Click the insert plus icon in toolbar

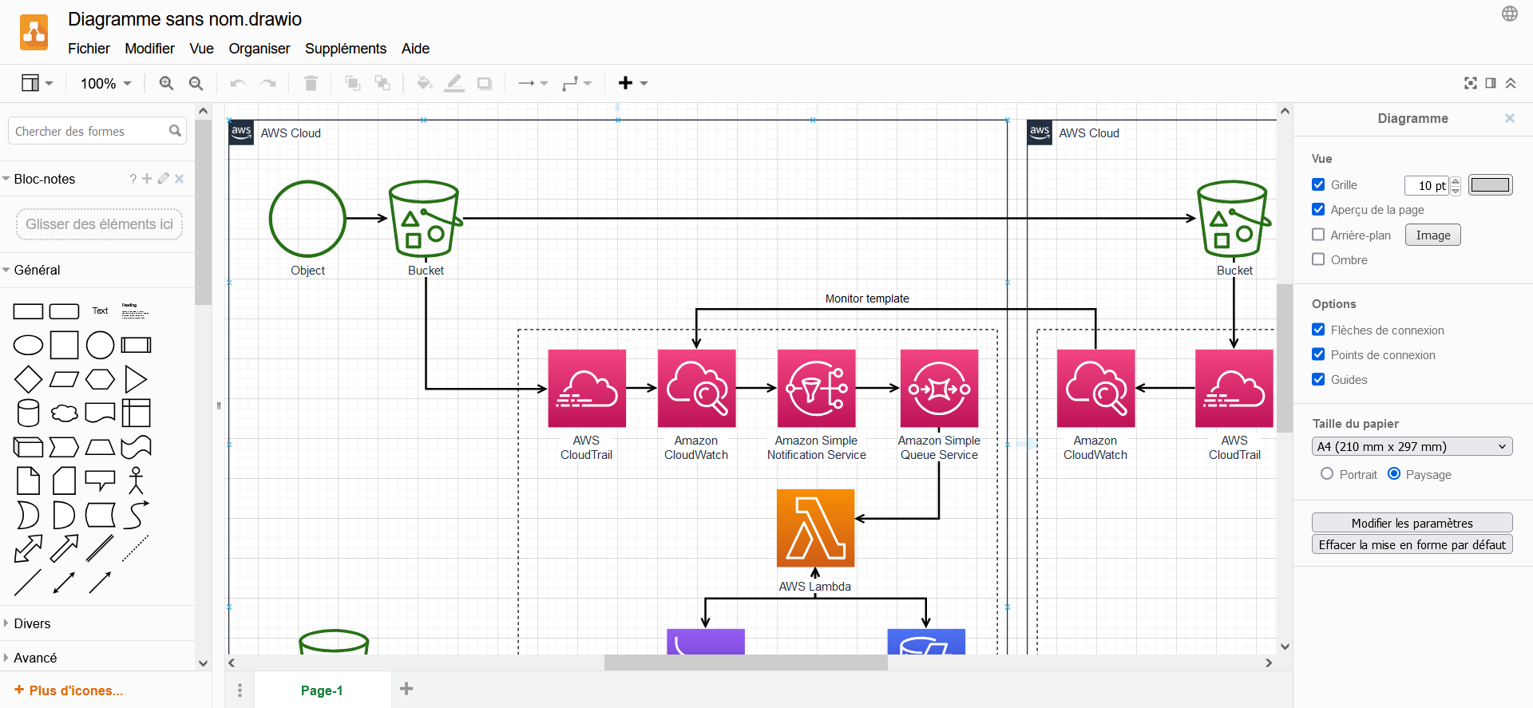[x=626, y=83]
